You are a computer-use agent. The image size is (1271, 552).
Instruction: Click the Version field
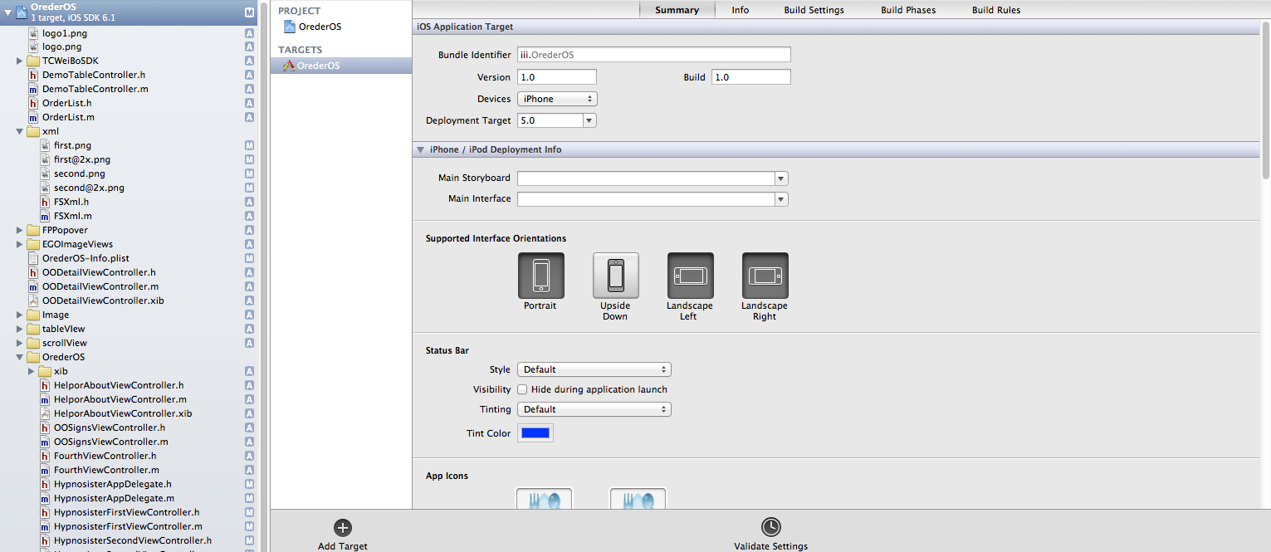(557, 77)
